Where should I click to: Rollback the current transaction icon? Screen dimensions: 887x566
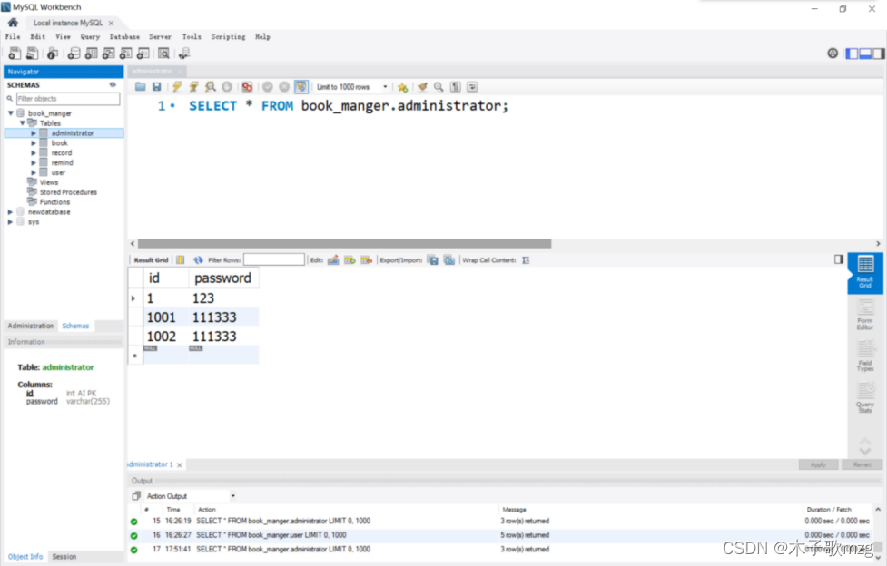[x=284, y=86]
